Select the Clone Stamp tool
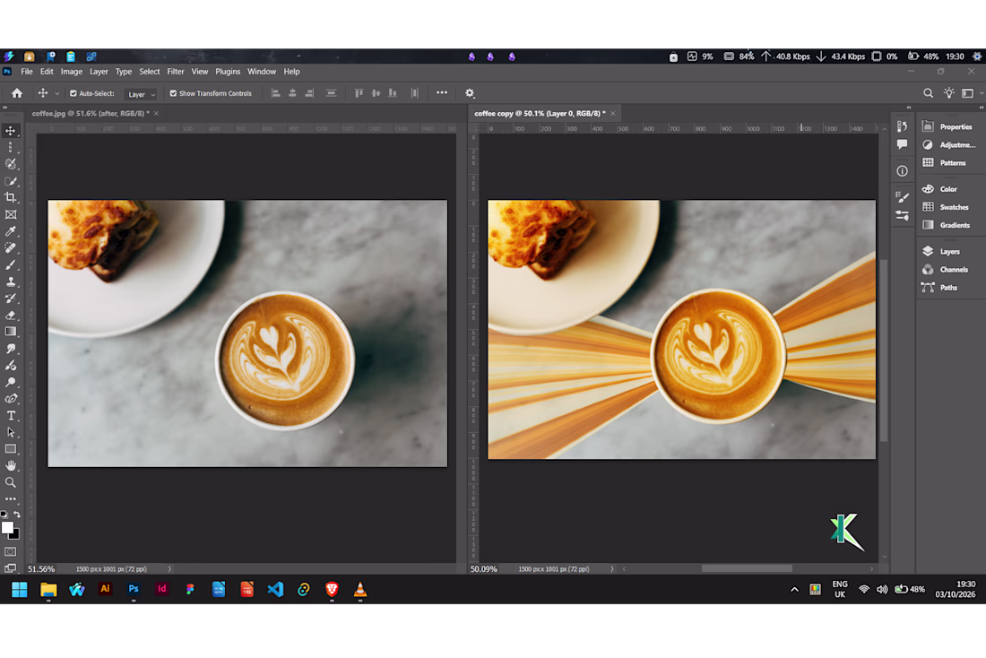986x658 pixels. [x=11, y=281]
